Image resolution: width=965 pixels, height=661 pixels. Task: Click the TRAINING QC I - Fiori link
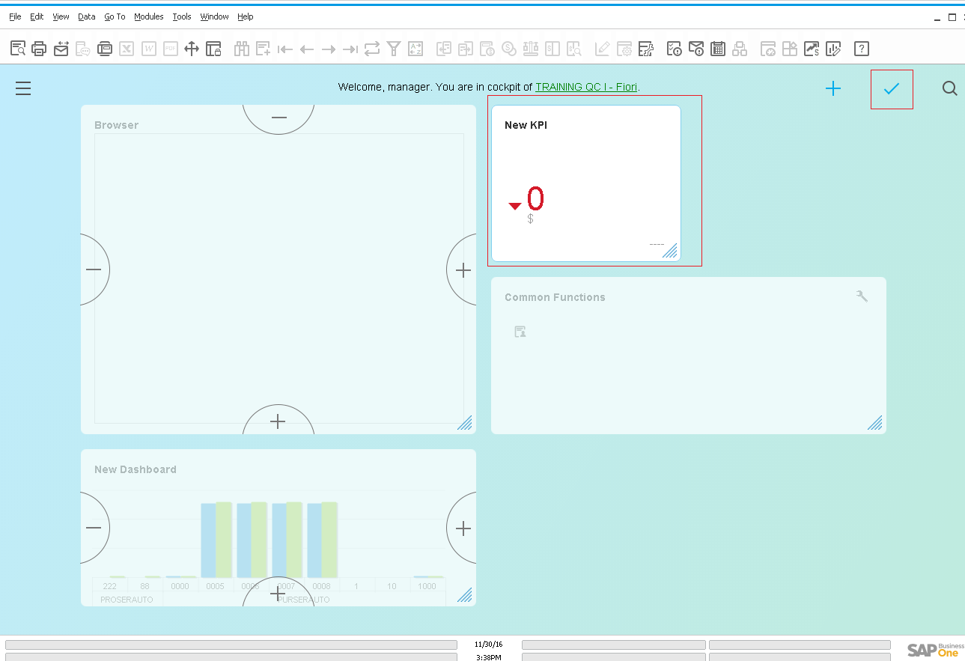pos(586,87)
